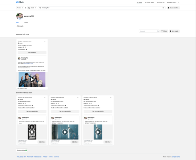196x160 pixels.
Task: Play the 2 ads card vertical video
Action: [x=98, y=132]
